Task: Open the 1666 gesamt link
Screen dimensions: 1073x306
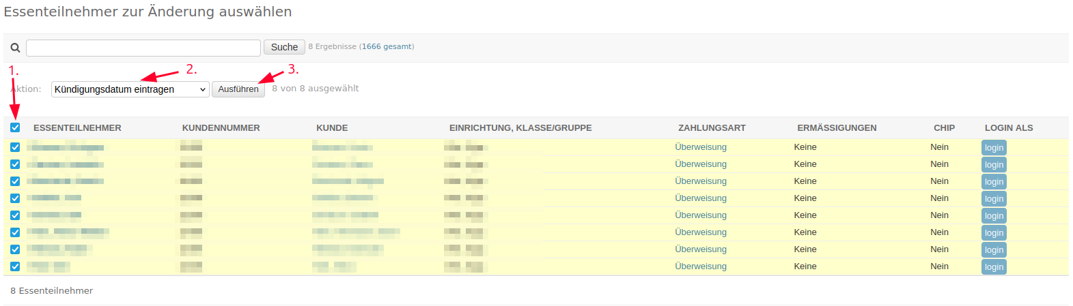Action: pos(387,47)
